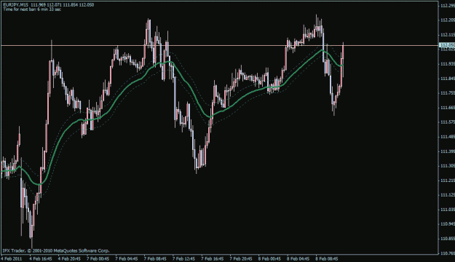
Task: Click the "8 Feb 04:45" time axis label
Action: click(x=298, y=258)
